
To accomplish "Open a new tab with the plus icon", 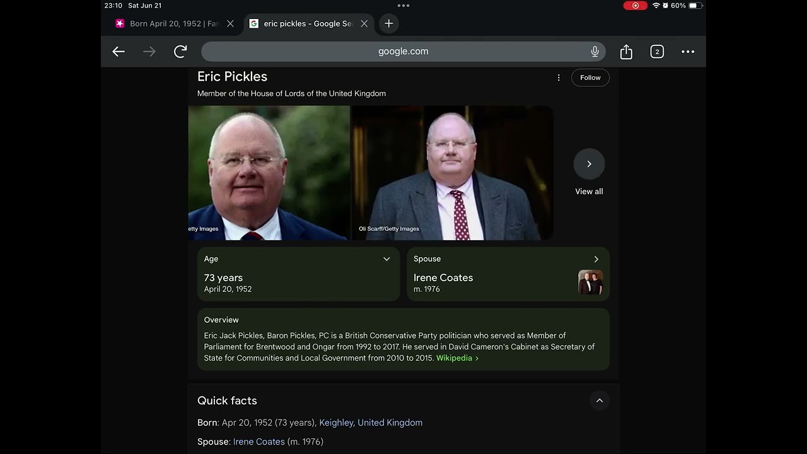I will click(389, 23).
